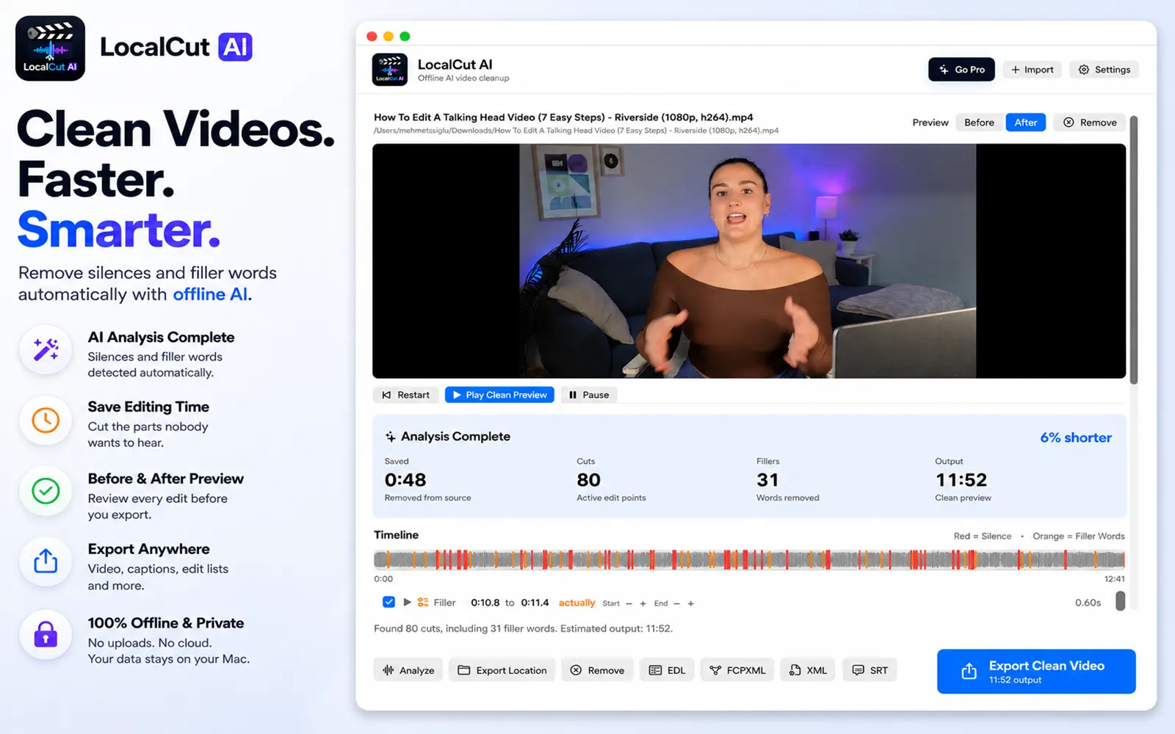Click the cut list scrollbar thumb
The width and height of the screenshot is (1175, 734).
pyautogui.click(x=1120, y=601)
